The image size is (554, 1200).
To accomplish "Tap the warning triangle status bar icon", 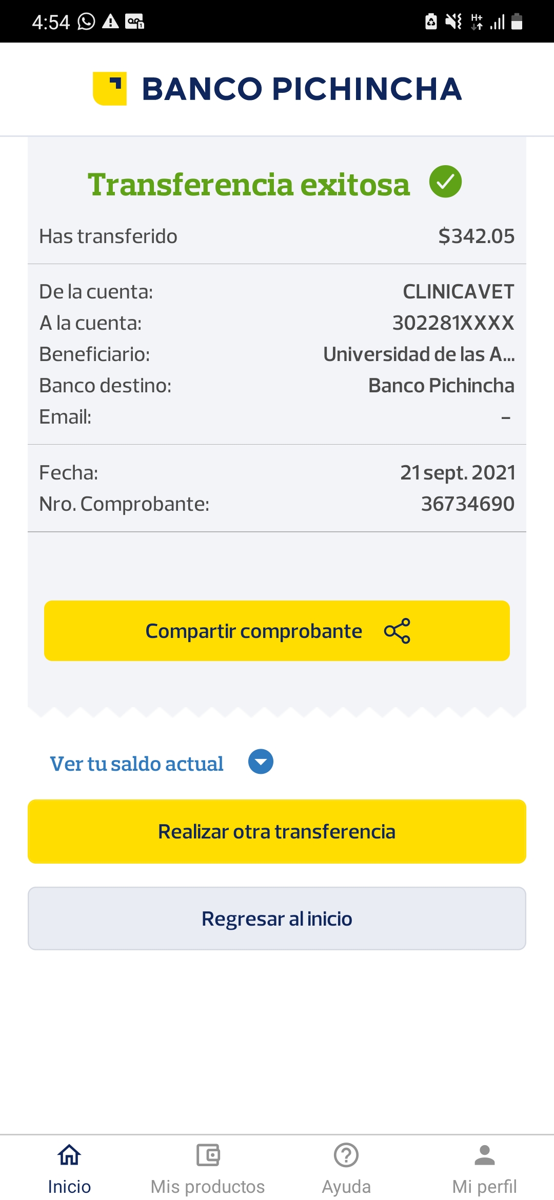I will tap(110, 22).
